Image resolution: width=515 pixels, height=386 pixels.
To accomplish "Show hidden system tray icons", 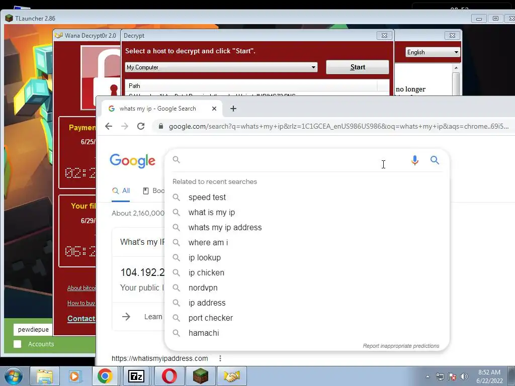I will click(427, 377).
